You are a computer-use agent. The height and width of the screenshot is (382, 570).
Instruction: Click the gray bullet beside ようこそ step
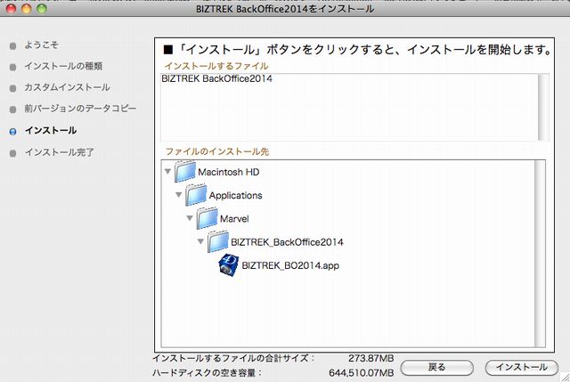pyautogui.click(x=12, y=45)
